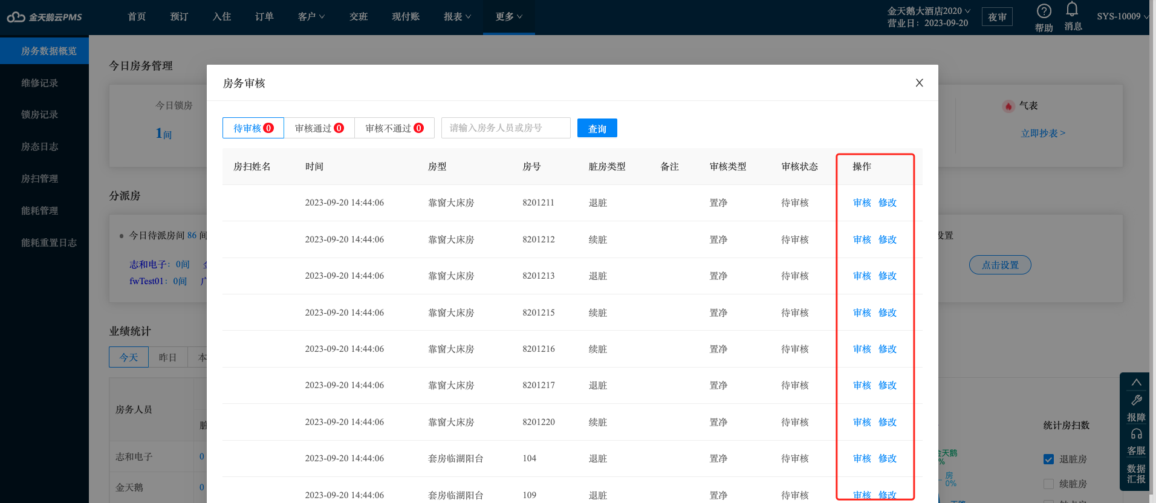Open the 客服 headset icon
This screenshot has height=503, width=1156.
(x=1136, y=434)
